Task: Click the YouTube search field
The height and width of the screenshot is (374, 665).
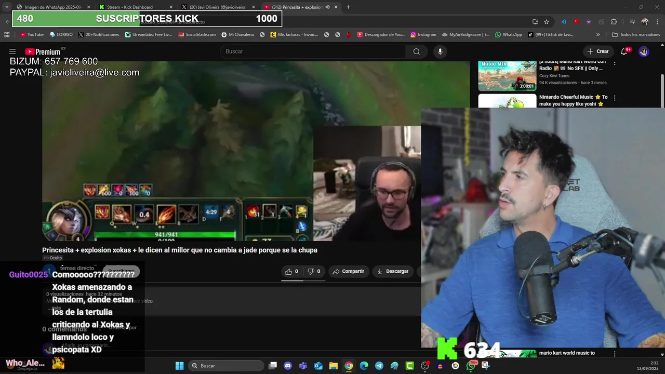Action: point(313,51)
